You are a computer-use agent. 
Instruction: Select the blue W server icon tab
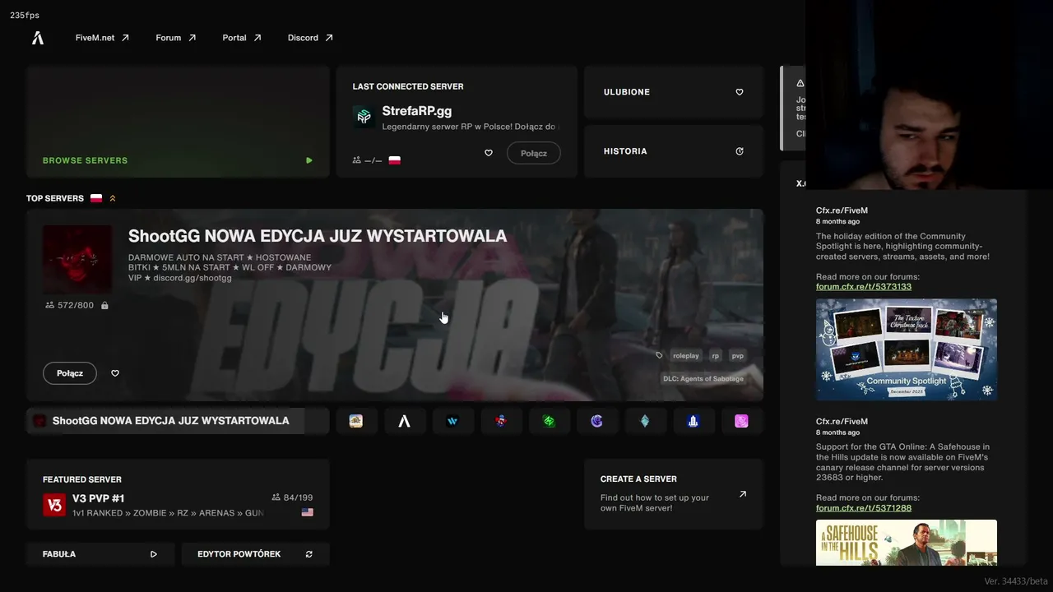click(452, 421)
